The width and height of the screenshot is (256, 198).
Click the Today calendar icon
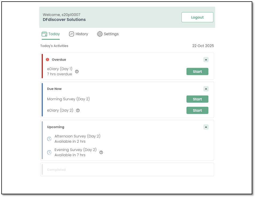pos(44,34)
